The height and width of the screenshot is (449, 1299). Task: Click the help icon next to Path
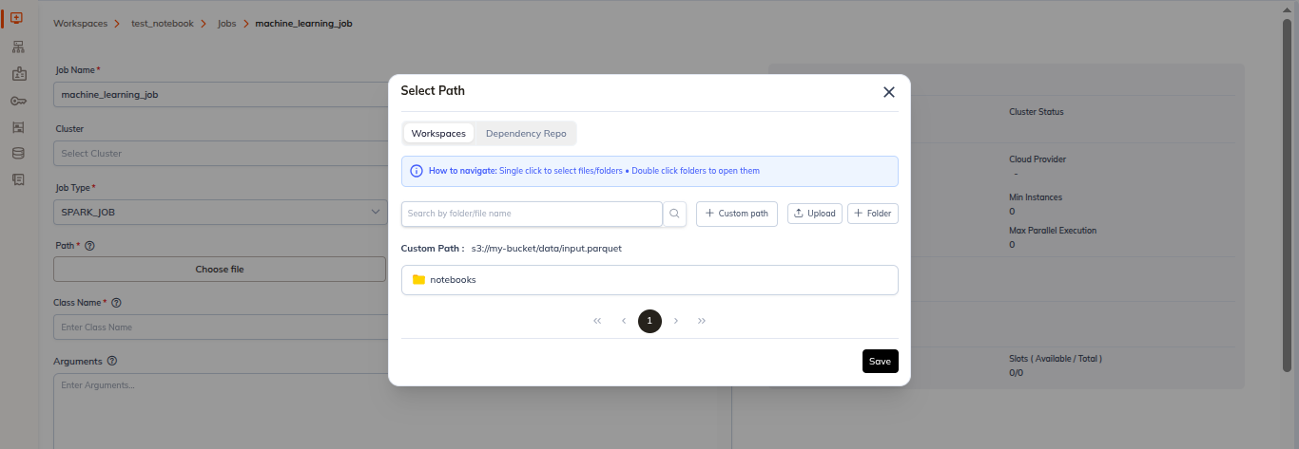pyautogui.click(x=90, y=246)
